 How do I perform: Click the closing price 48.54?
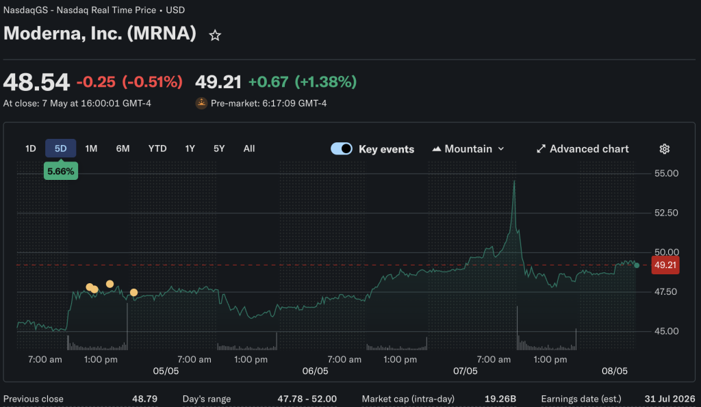[x=36, y=82]
